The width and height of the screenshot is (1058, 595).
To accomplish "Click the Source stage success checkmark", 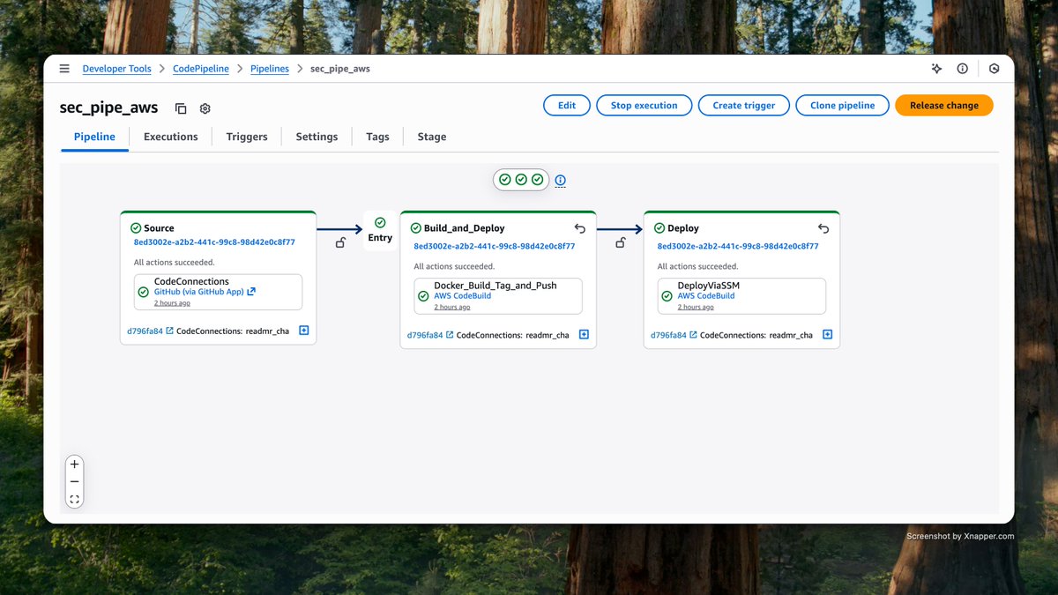I will pyautogui.click(x=136, y=228).
